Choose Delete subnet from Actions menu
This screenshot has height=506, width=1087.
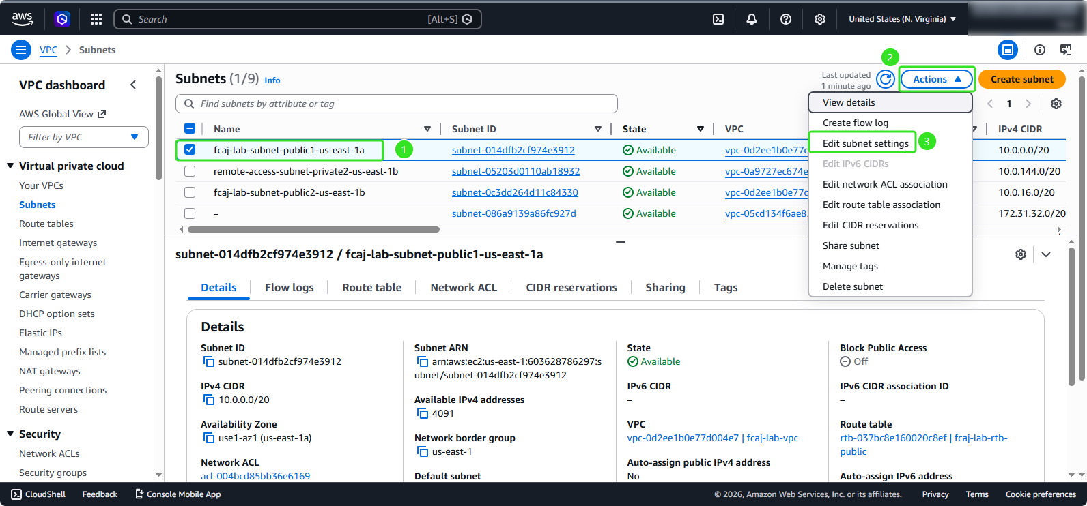tap(890, 286)
